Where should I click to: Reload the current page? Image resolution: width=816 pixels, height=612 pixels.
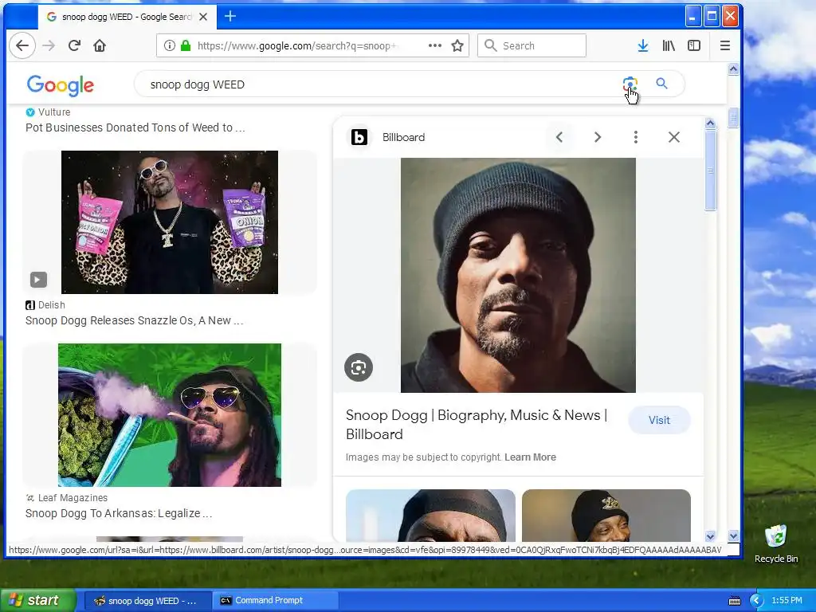click(74, 45)
